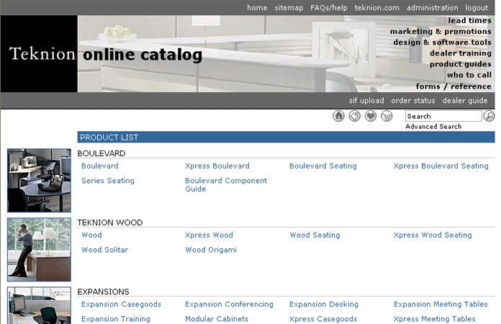Viewport: 501px width, 324px height.
Task: Open Expansion Casegoods link
Action: 121,304
